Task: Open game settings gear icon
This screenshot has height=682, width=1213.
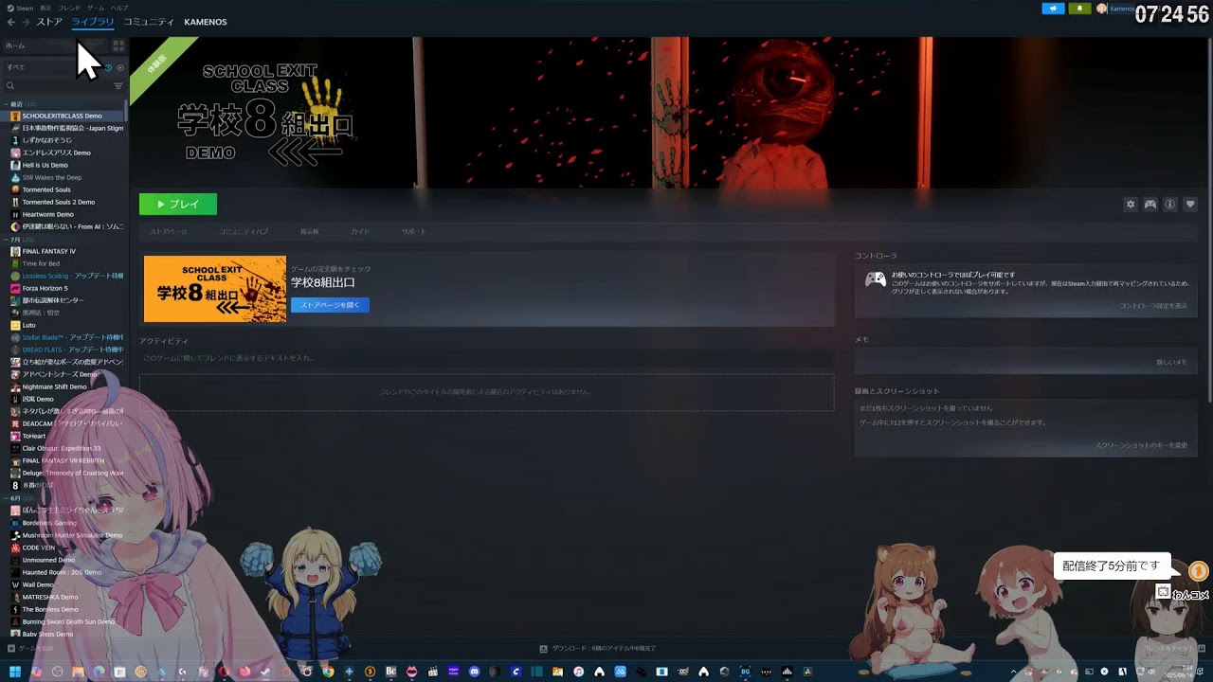Action: tap(1130, 204)
